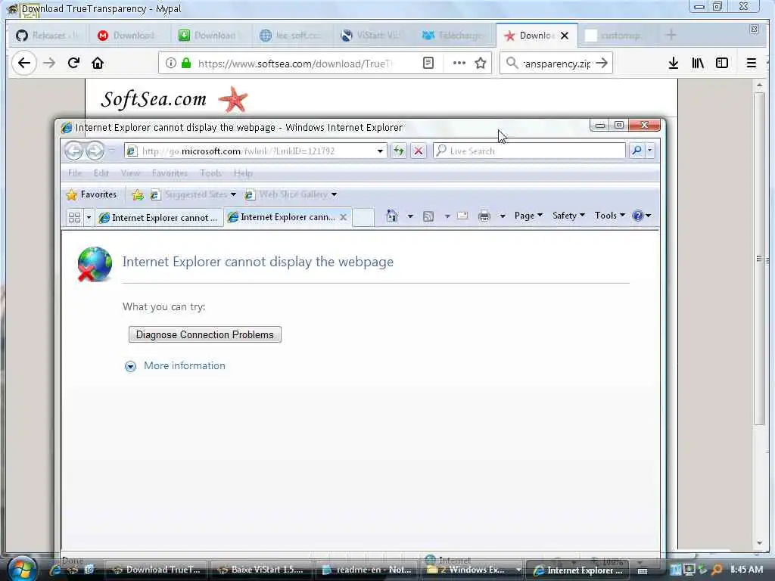Open the Mypal library icon
Screen dimensions: 775x581
click(x=698, y=63)
